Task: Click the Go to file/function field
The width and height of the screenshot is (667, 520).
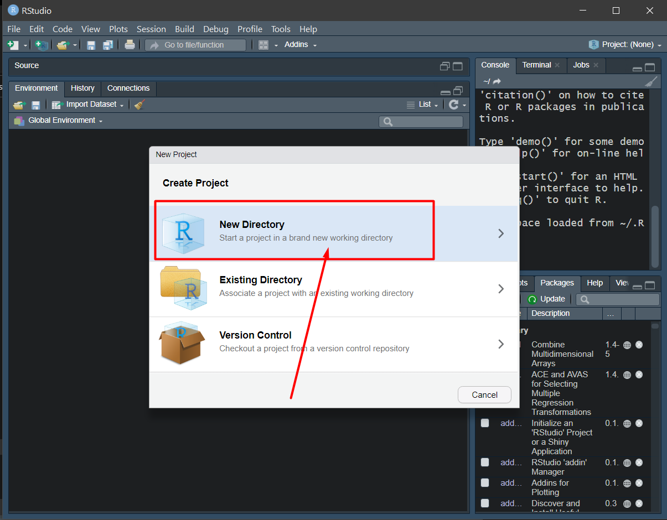Action: [195, 45]
